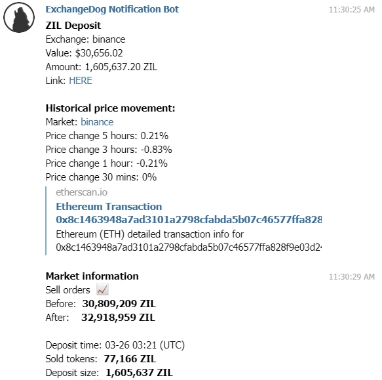Viewport: 382px width, 380px height.
Task: Select the Market information heading
Action: coord(92,276)
